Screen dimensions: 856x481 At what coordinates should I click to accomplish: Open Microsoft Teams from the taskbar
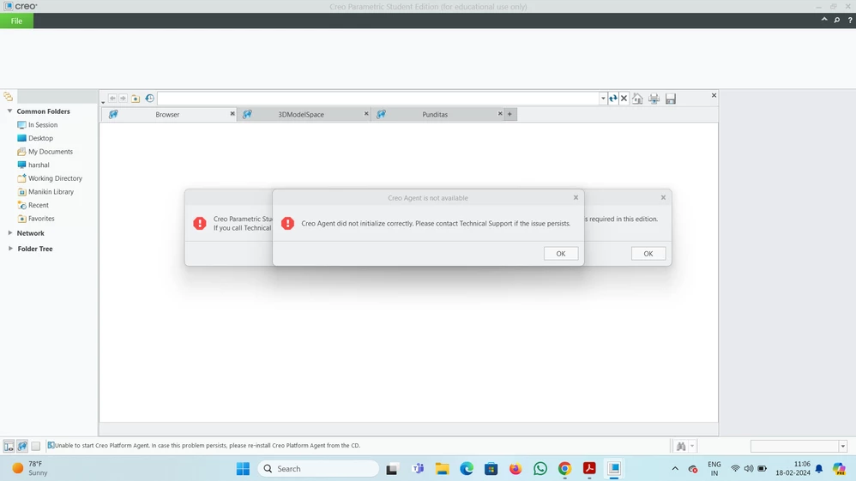click(419, 468)
